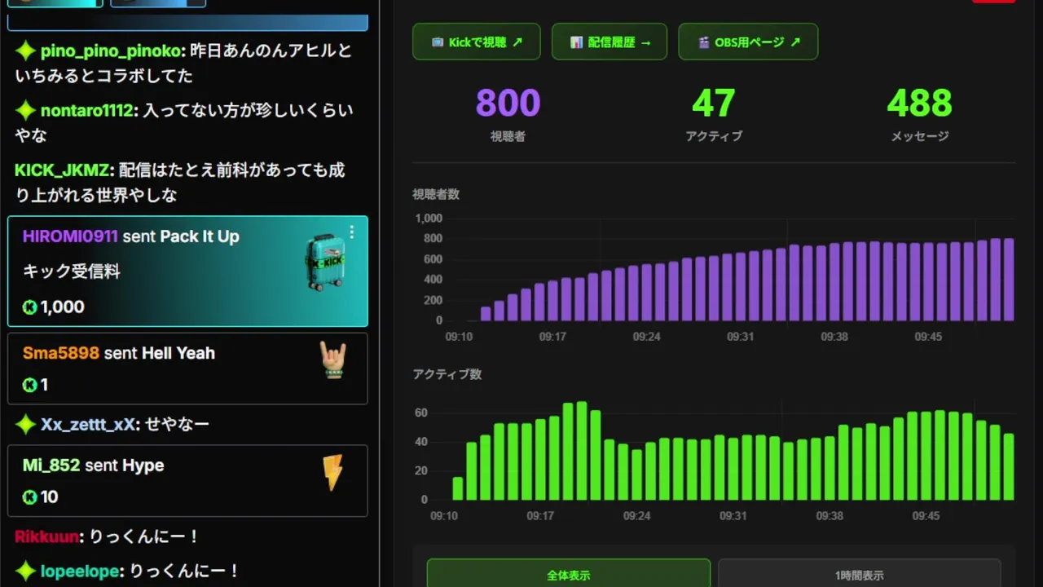
Task: Click the アクティブ数 chart title
Action: click(447, 374)
